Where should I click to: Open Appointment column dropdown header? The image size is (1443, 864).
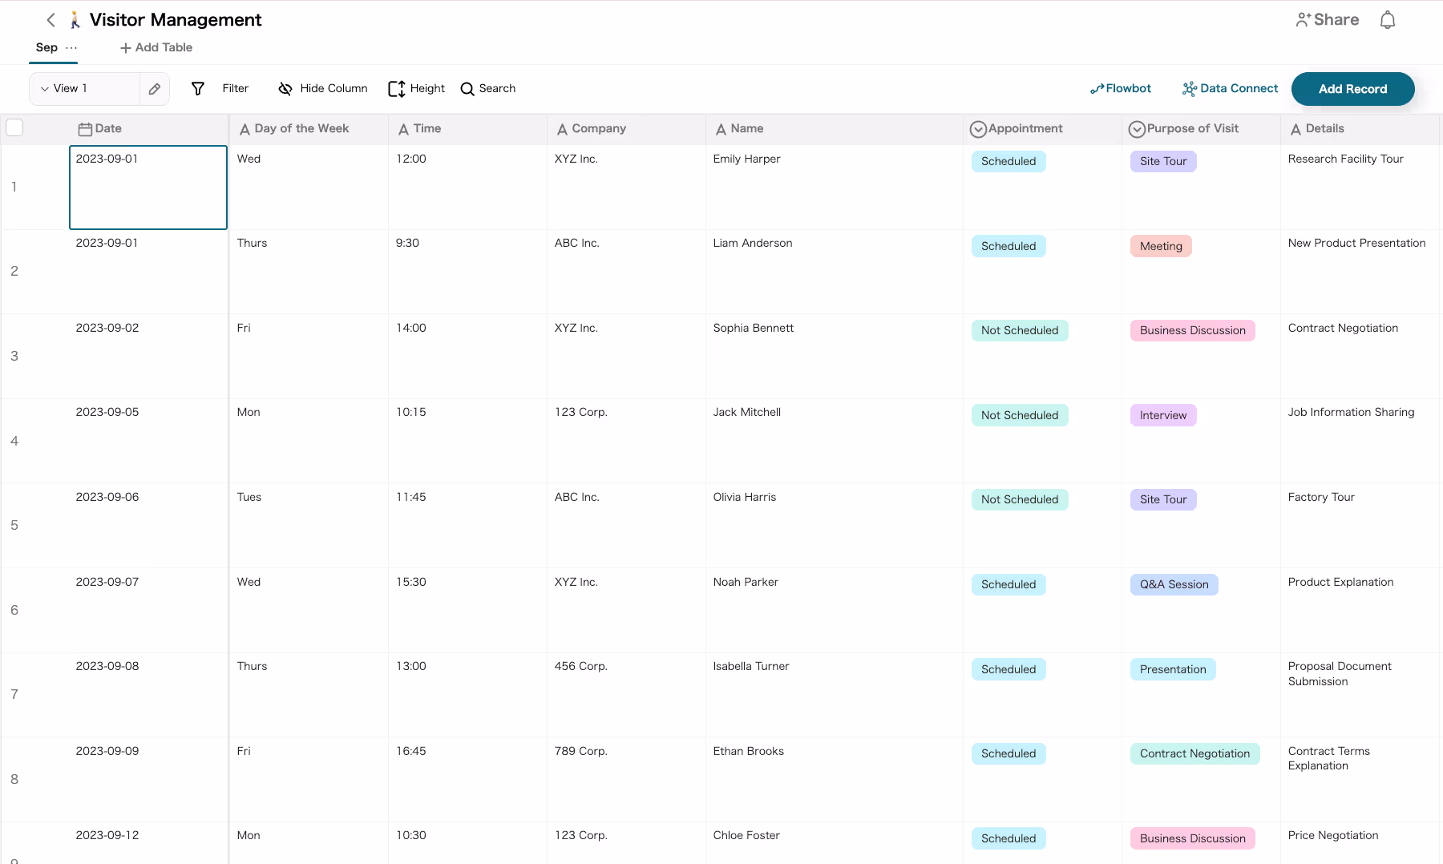coord(1017,128)
